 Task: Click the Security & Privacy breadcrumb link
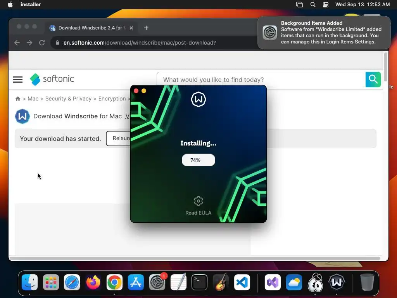click(x=68, y=99)
